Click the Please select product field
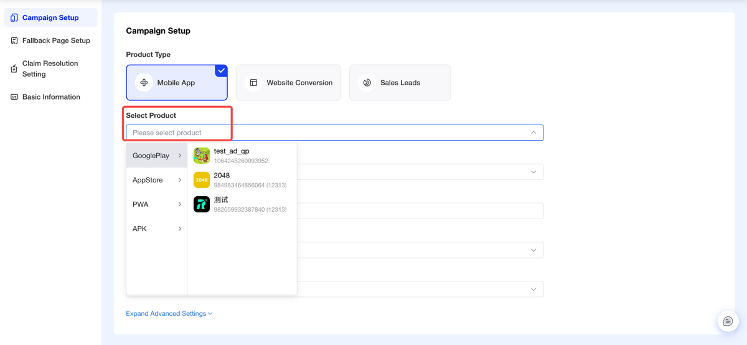747x345 pixels. click(335, 133)
